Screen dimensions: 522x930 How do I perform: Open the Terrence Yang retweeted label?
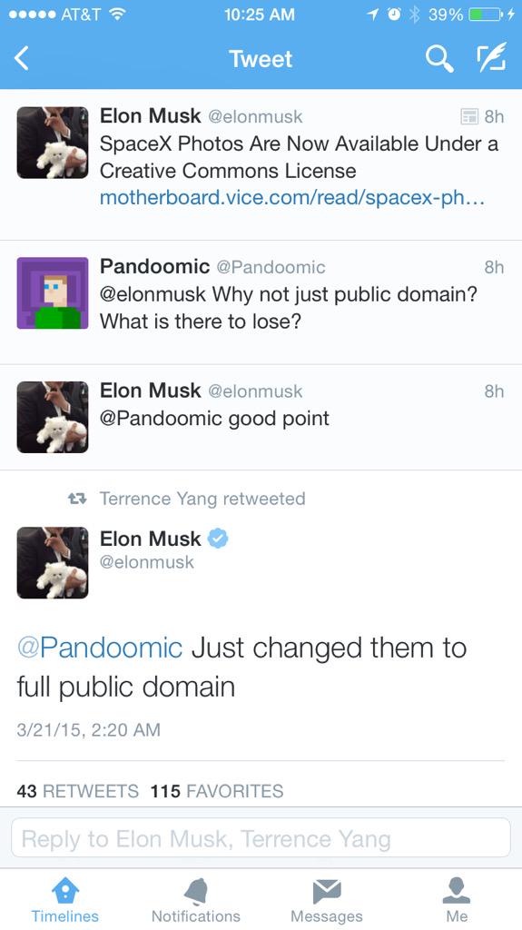[202, 499]
